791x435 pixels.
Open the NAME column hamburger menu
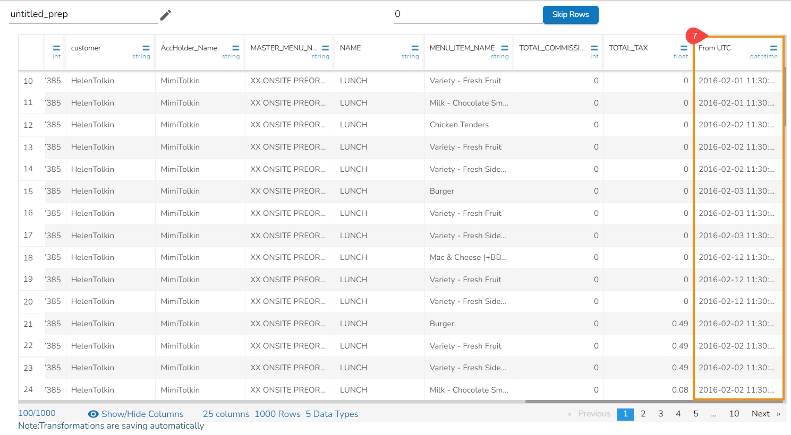tap(415, 48)
